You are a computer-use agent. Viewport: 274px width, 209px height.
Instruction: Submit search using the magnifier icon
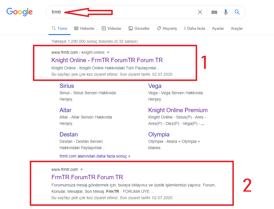coord(237,12)
